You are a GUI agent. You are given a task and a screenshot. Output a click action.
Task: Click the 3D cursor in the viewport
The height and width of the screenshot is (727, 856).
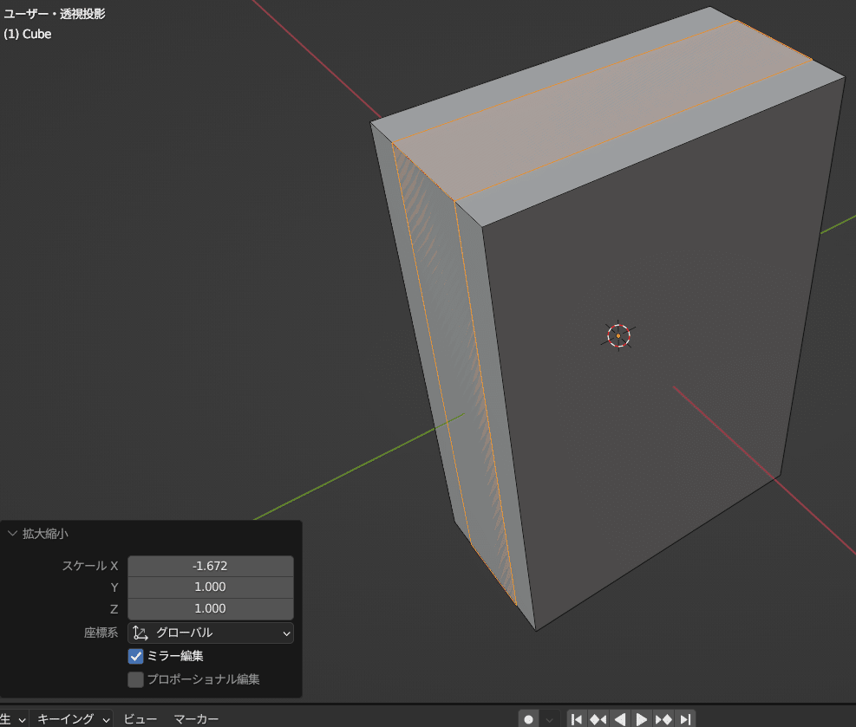click(x=618, y=336)
